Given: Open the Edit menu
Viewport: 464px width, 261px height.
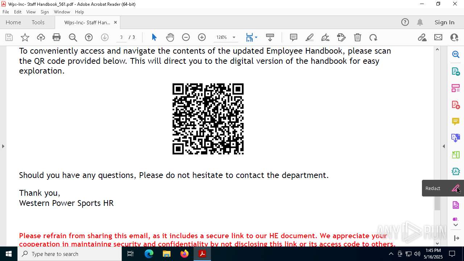Looking at the screenshot, I should [18, 12].
